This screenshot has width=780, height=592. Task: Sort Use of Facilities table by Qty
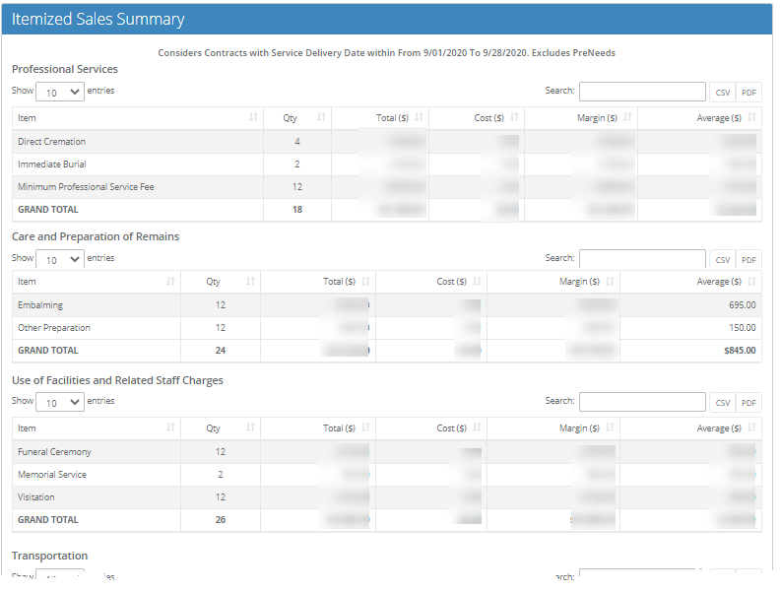(221, 428)
